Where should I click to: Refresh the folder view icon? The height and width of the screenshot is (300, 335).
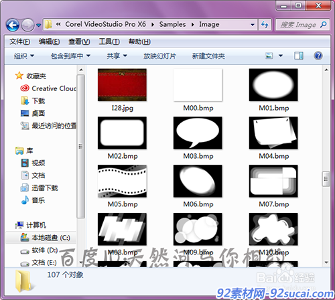[265, 25]
